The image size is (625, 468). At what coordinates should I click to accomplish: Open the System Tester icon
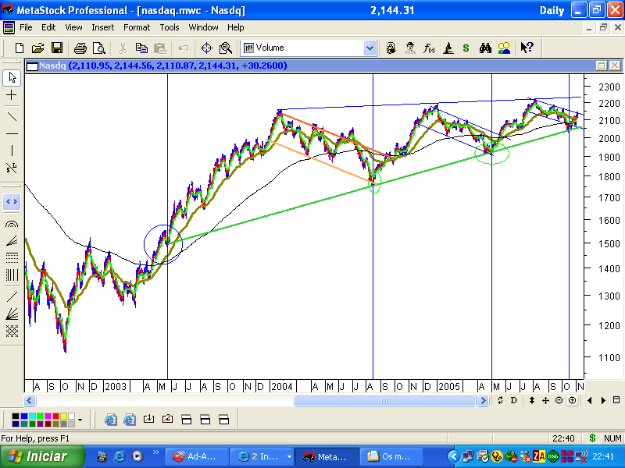[x=448, y=48]
